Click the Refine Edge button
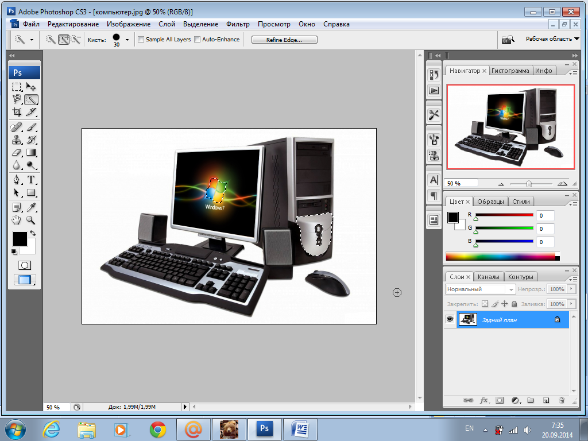The height and width of the screenshot is (441, 588). pyautogui.click(x=284, y=40)
